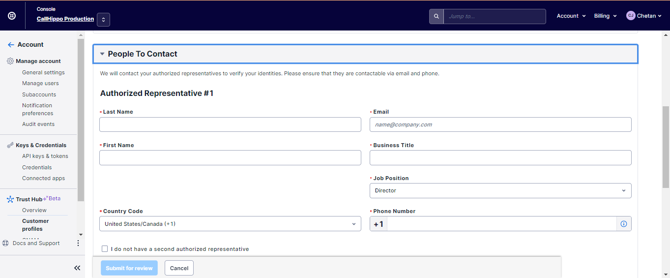Click the Keys & Credentials key icon

pos(10,145)
